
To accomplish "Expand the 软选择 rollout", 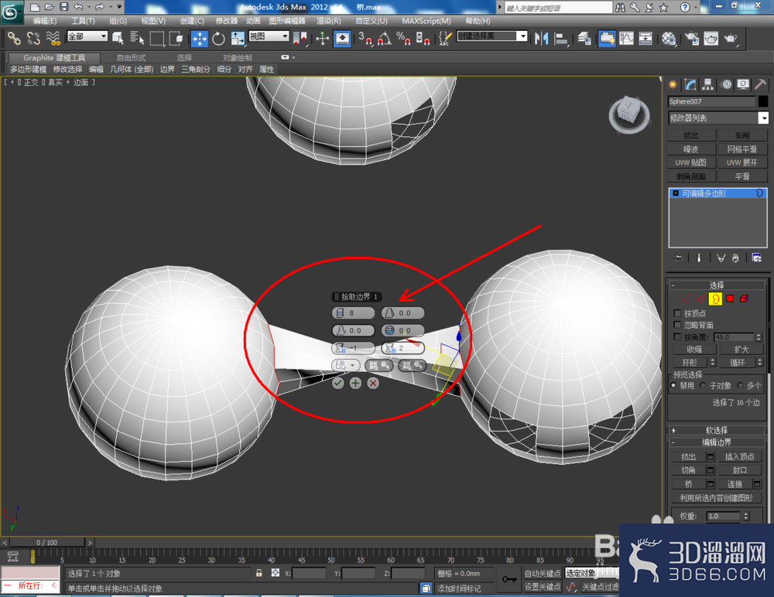I will [x=716, y=430].
